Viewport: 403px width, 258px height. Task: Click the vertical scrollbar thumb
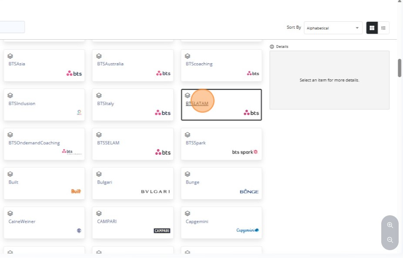(x=400, y=68)
